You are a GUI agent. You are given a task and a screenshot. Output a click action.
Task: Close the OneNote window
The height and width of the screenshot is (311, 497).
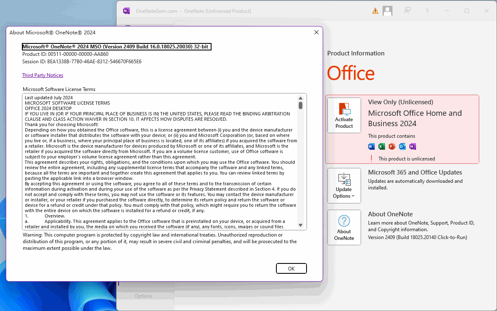[487, 11]
